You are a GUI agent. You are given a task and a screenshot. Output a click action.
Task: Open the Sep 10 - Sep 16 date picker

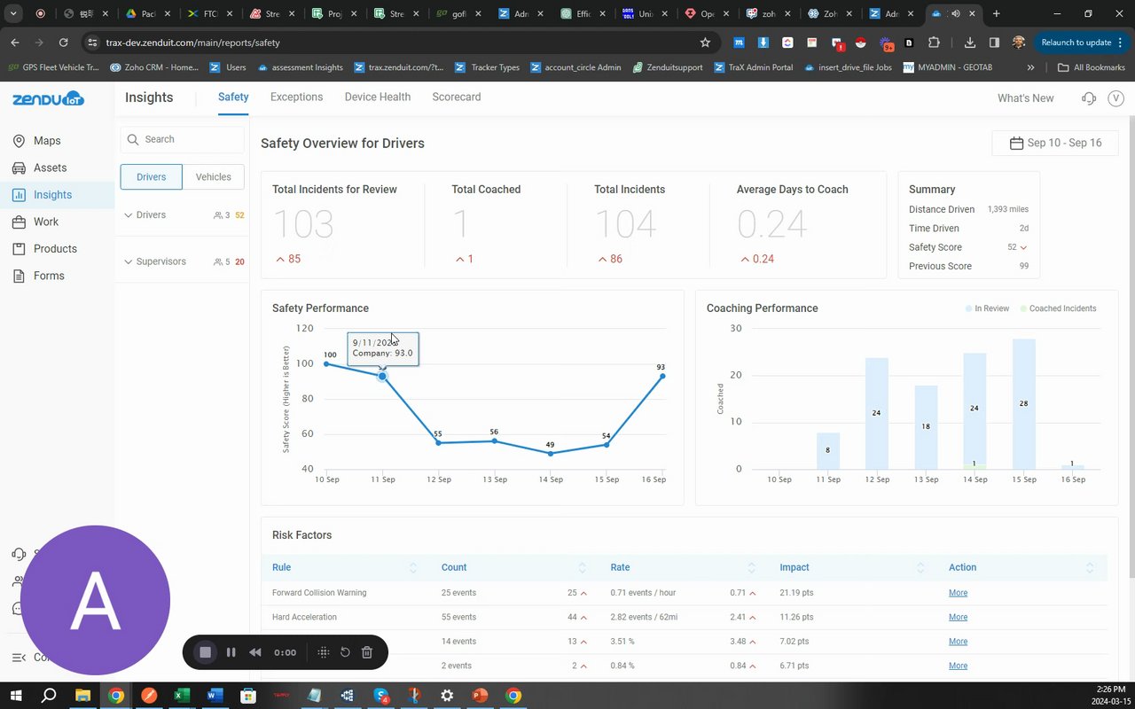click(1055, 144)
